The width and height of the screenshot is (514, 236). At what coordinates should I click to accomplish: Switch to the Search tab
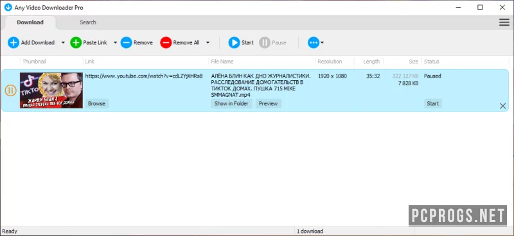click(x=88, y=22)
